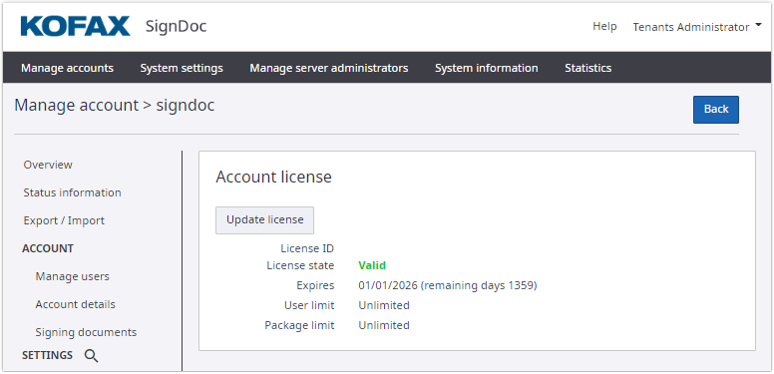The height and width of the screenshot is (374, 774).
Task: Click the blue Back button
Action: click(716, 109)
